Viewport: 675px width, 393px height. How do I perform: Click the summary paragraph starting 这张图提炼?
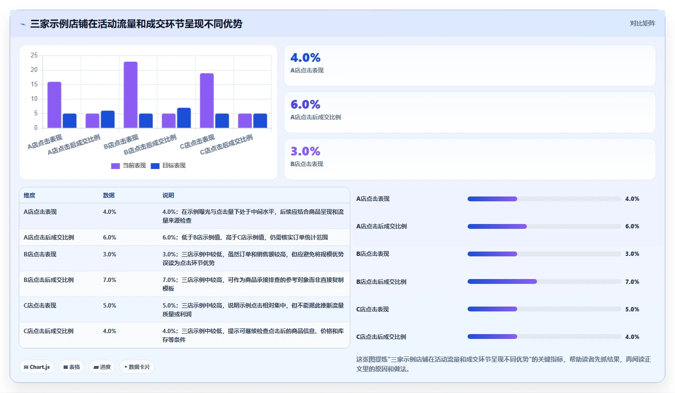(x=503, y=365)
